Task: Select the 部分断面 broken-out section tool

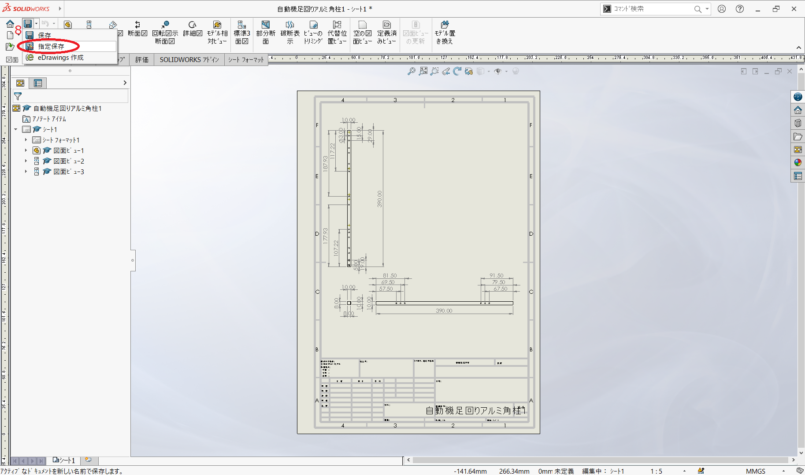Action: pyautogui.click(x=266, y=33)
